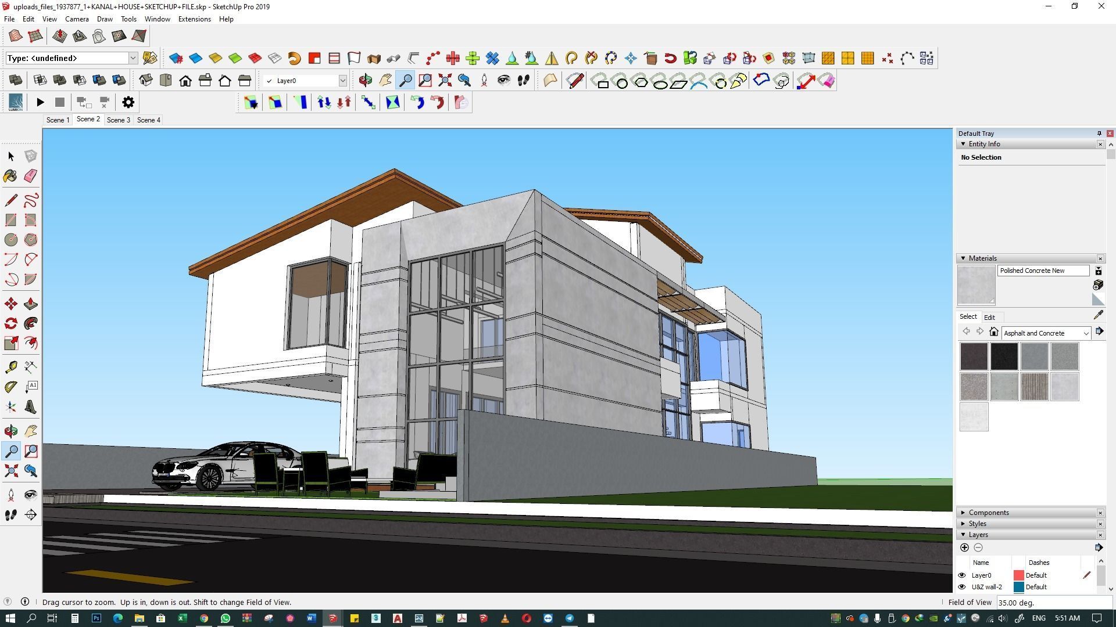Click the Zoom Window tool in top toolbar
1116x627 pixels.
point(425,80)
